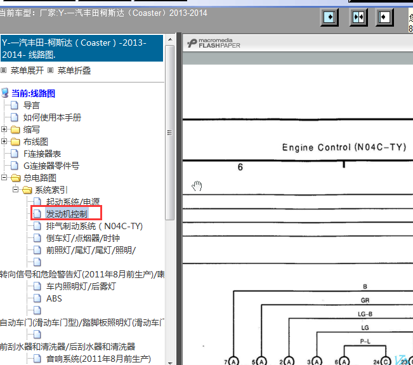Click the page icon beside 排气制动系统

(x=37, y=226)
